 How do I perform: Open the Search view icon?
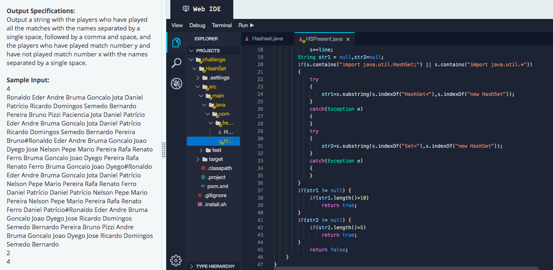176,63
